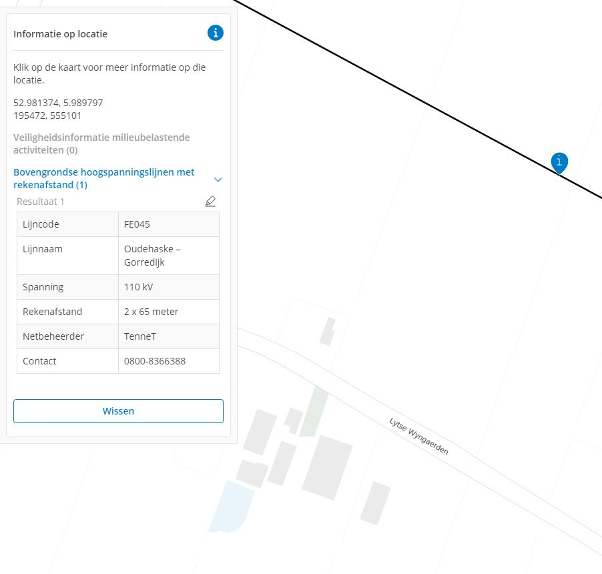Click the Informatie op locatie title
Image resolution: width=602 pixels, height=574 pixels.
point(60,34)
